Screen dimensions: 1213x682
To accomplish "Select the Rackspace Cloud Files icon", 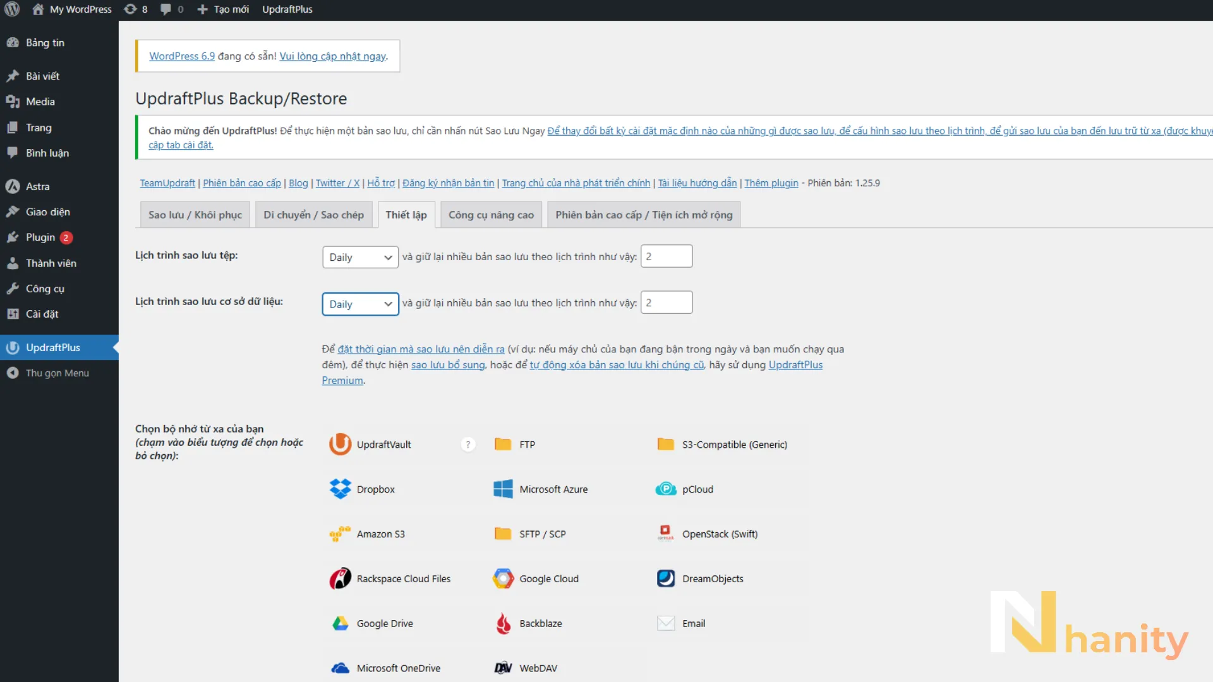I will 340,578.
